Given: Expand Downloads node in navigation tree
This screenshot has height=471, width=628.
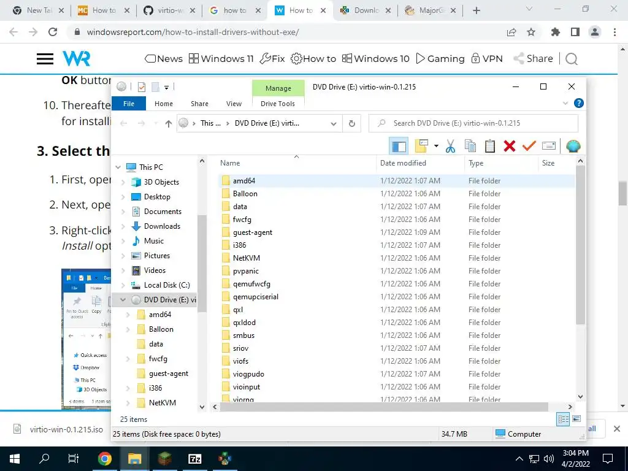Looking at the screenshot, I should (123, 226).
